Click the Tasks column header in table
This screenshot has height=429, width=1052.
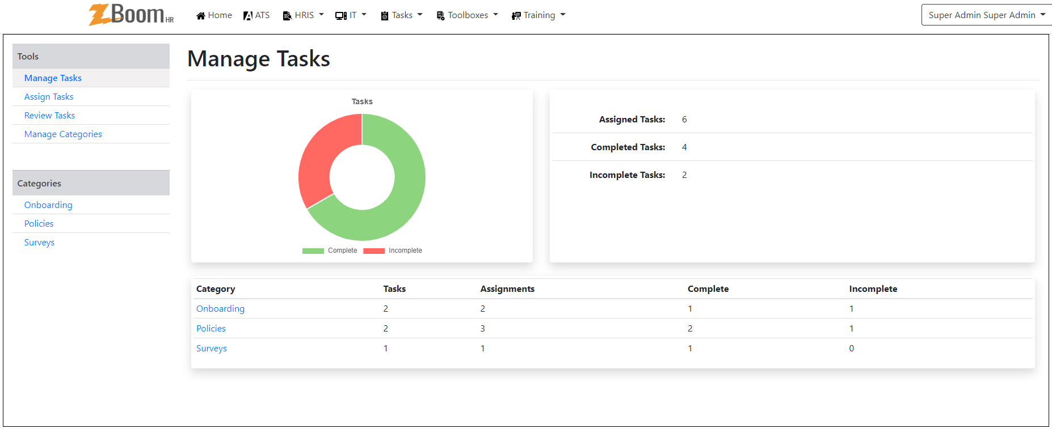(394, 289)
